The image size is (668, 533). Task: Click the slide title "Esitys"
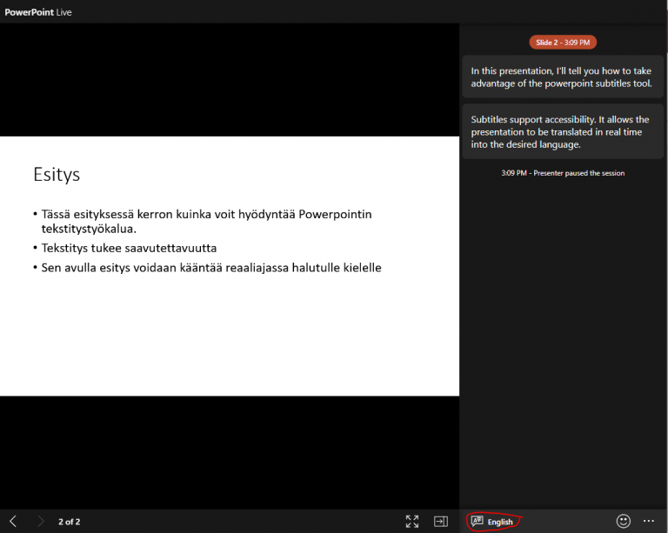click(x=57, y=174)
